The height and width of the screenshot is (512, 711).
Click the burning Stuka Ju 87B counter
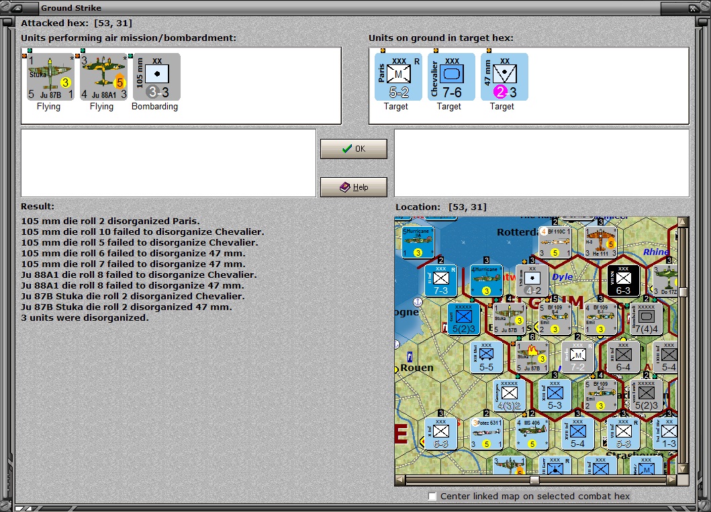(532, 356)
